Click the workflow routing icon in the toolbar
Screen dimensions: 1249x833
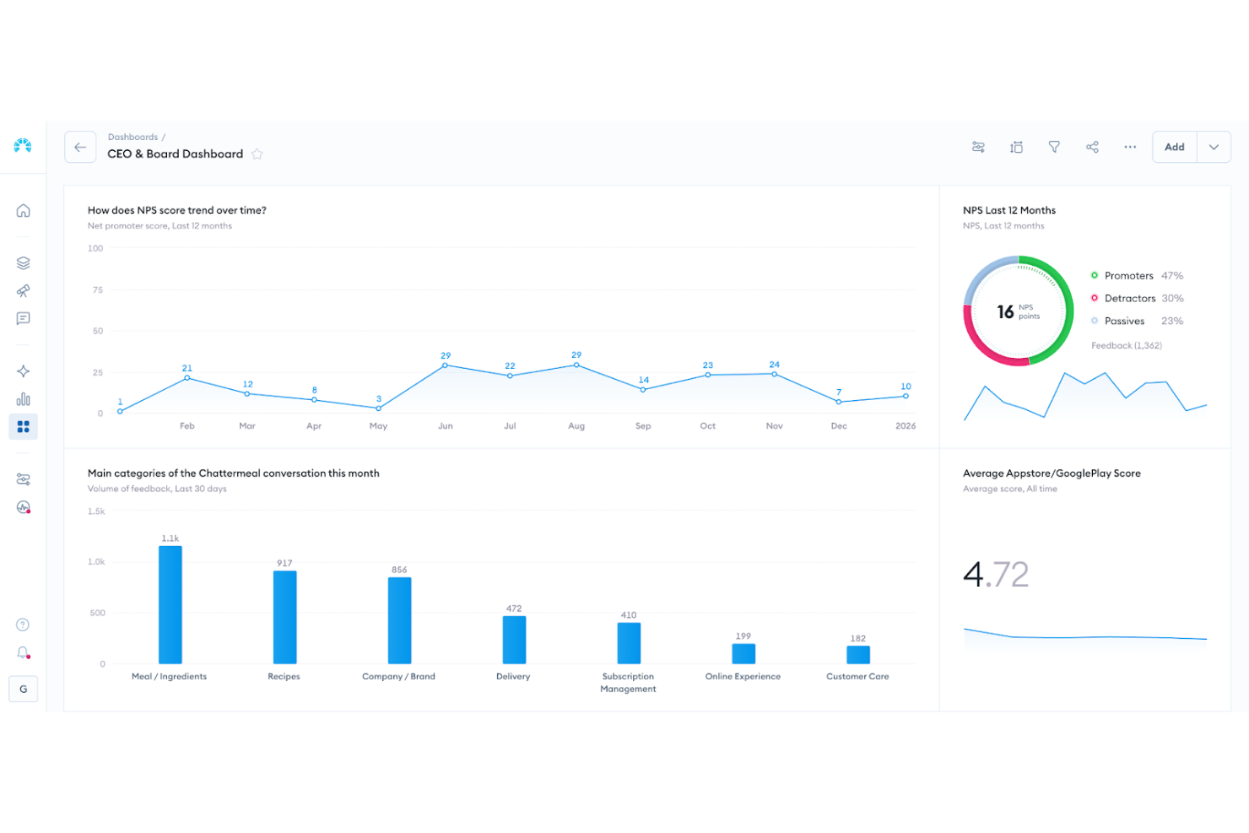(x=978, y=147)
